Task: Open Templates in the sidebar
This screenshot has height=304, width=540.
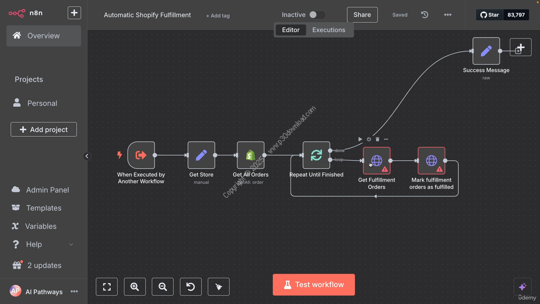Action: tap(43, 208)
